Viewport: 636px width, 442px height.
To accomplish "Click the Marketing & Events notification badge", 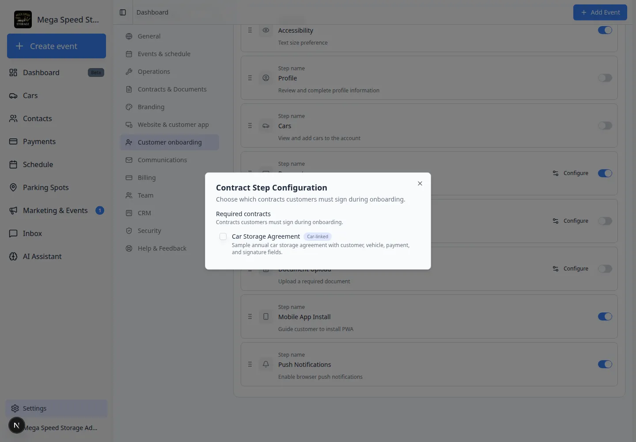I will [100, 210].
